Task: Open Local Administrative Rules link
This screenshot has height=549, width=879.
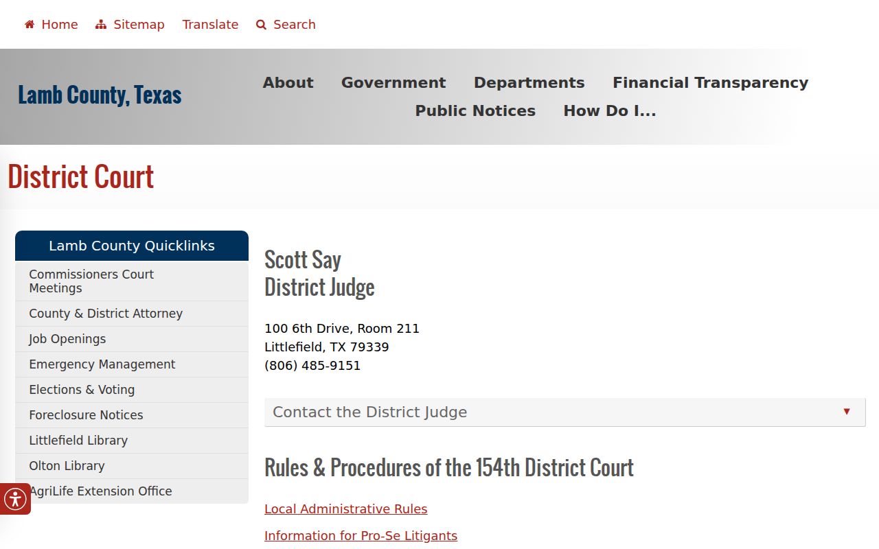Action: (346, 509)
